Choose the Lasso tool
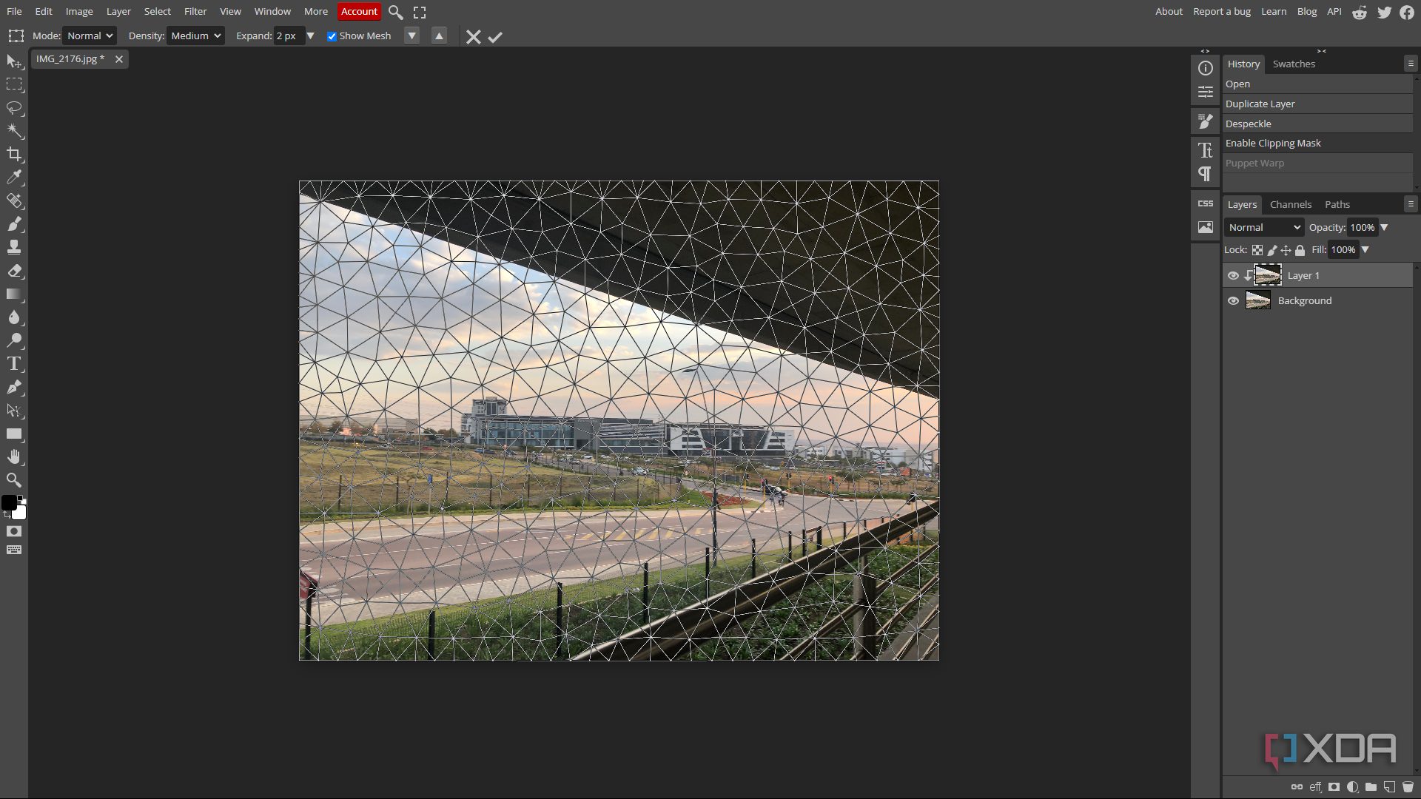 (14, 108)
